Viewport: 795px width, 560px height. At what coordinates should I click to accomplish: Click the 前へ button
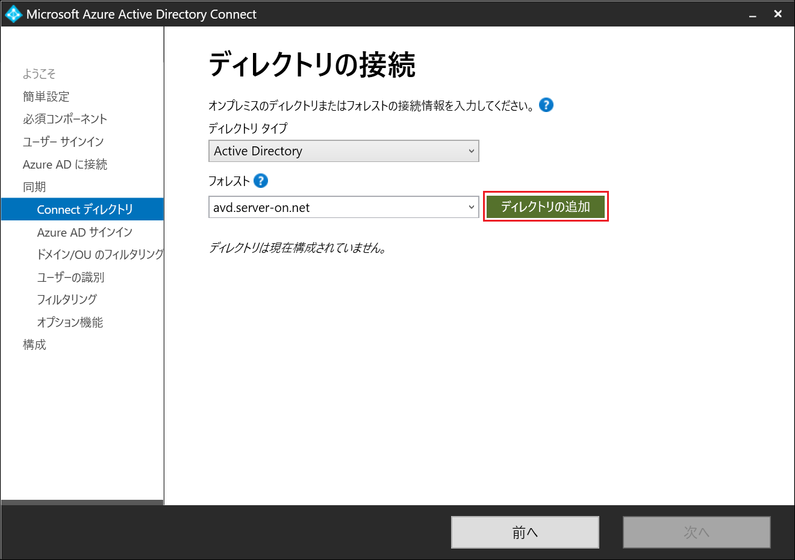click(525, 532)
